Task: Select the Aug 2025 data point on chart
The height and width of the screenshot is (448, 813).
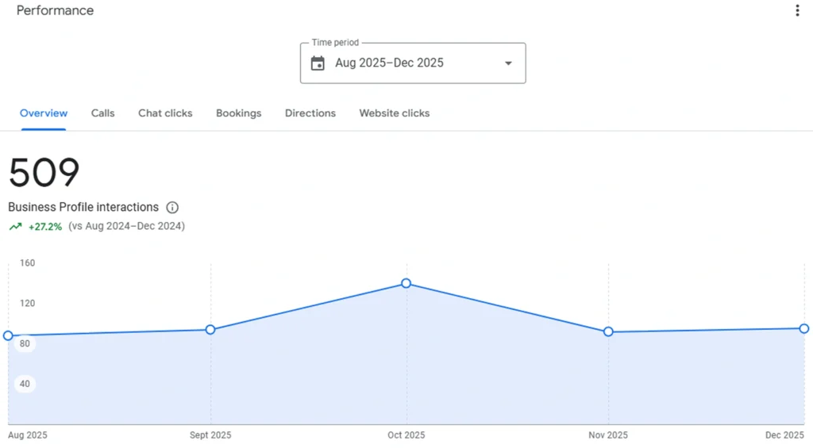Action: pyautogui.click(x=9, y=335)
